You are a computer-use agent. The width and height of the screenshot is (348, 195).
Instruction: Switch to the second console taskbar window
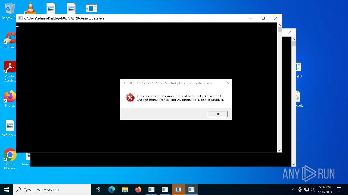click(x=165, y=190)
